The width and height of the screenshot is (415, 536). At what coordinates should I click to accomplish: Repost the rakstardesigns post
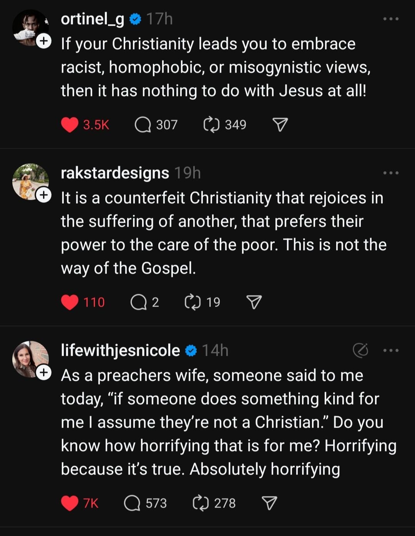(x=193, y=302)
